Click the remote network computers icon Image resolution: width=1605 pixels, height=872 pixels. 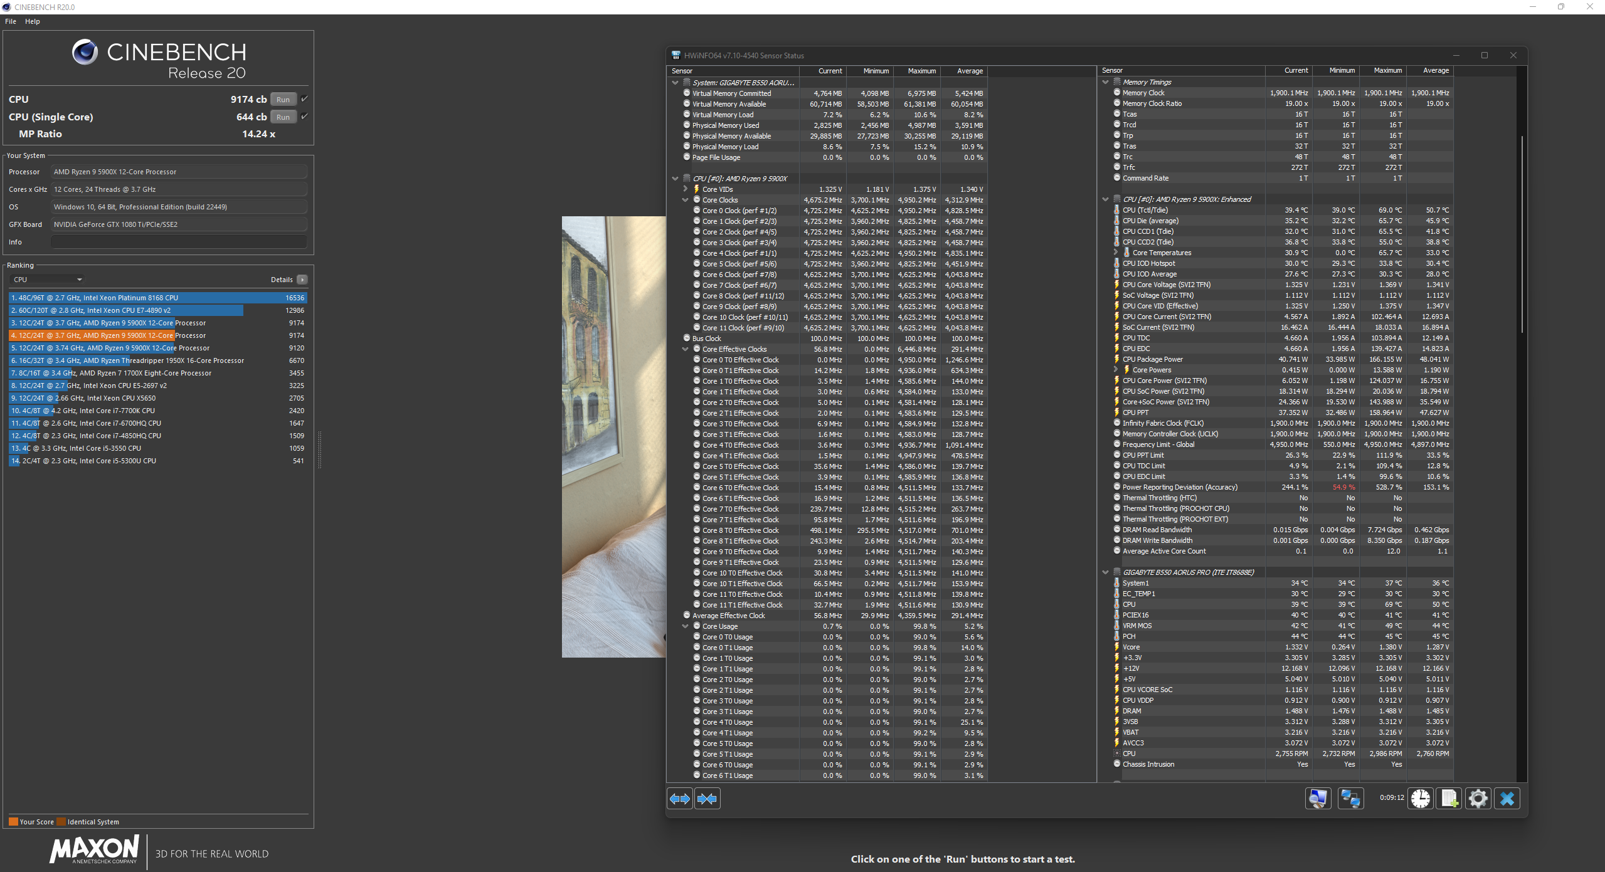(x=1350, y=799)
